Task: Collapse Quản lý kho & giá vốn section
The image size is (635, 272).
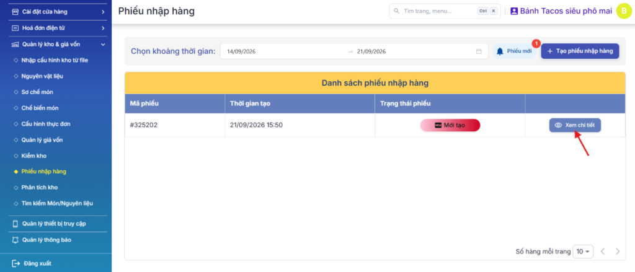Action: [104, 45]
